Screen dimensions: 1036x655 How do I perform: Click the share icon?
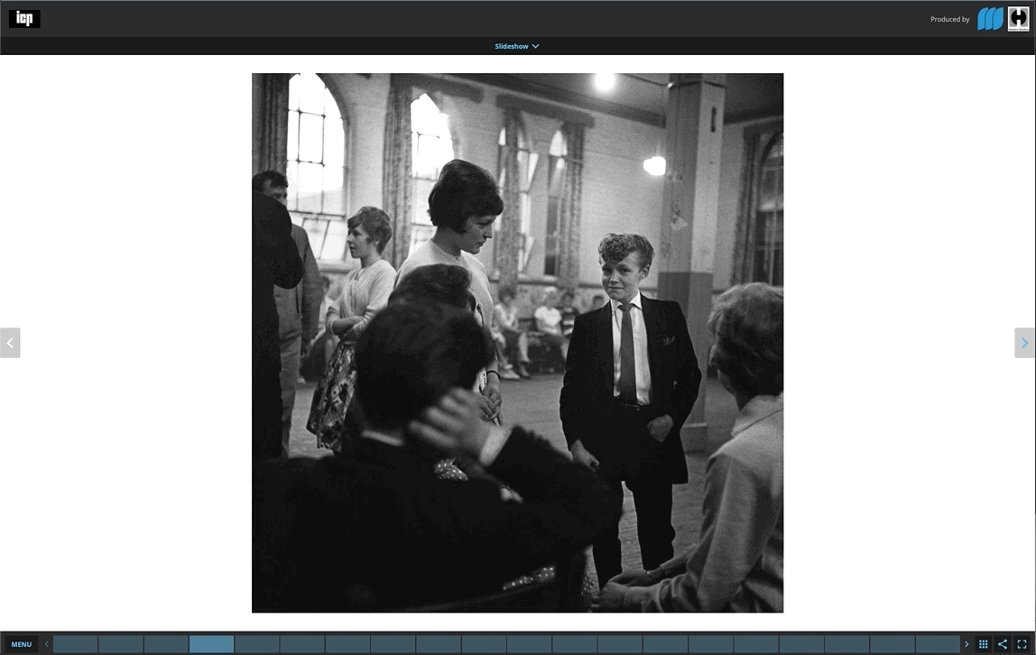[x=1003, y=644]
